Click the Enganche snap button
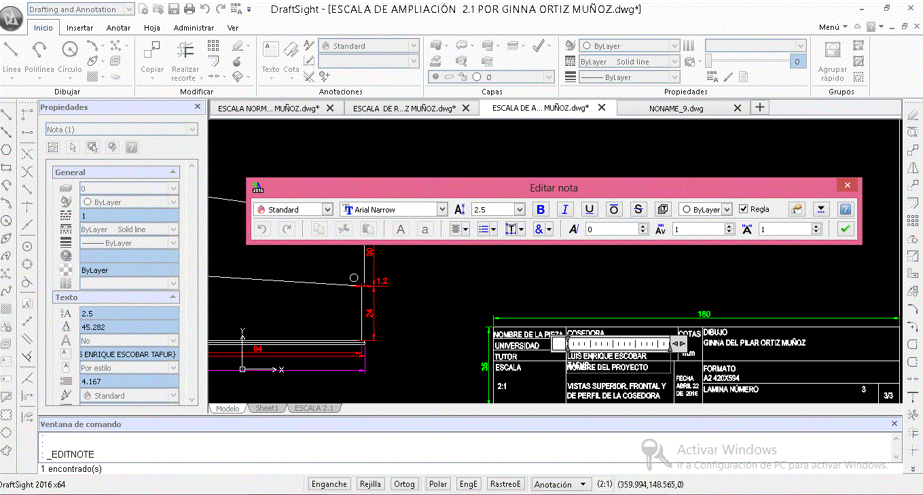This screenshot has height=495, width=923. (329, 484)
